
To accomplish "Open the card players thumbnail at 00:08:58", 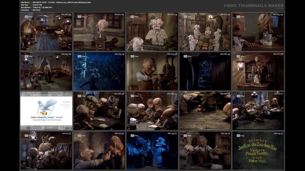I will (x=99, y=111).
